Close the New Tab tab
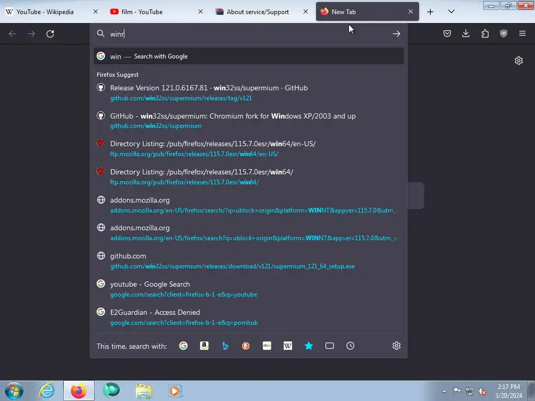 coord(411,11)
